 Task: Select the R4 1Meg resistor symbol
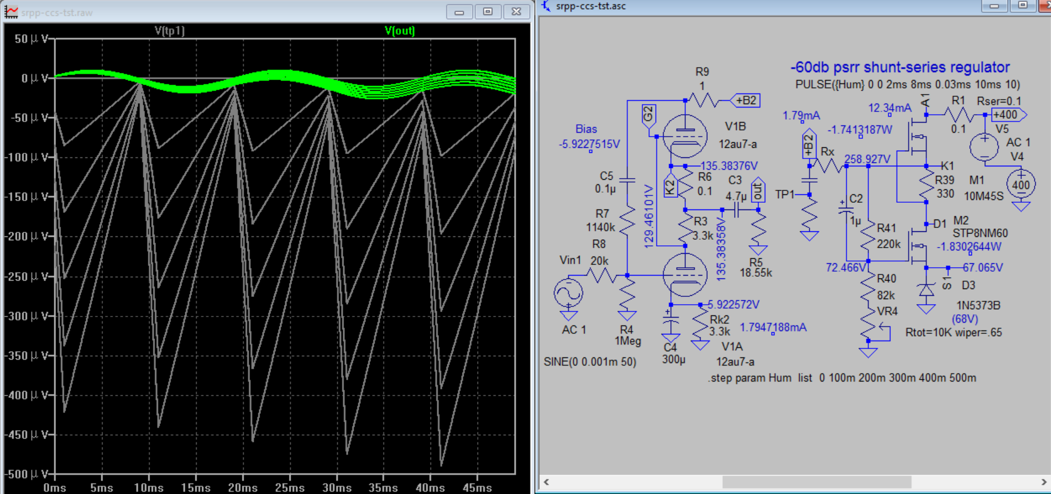point(627,294)
